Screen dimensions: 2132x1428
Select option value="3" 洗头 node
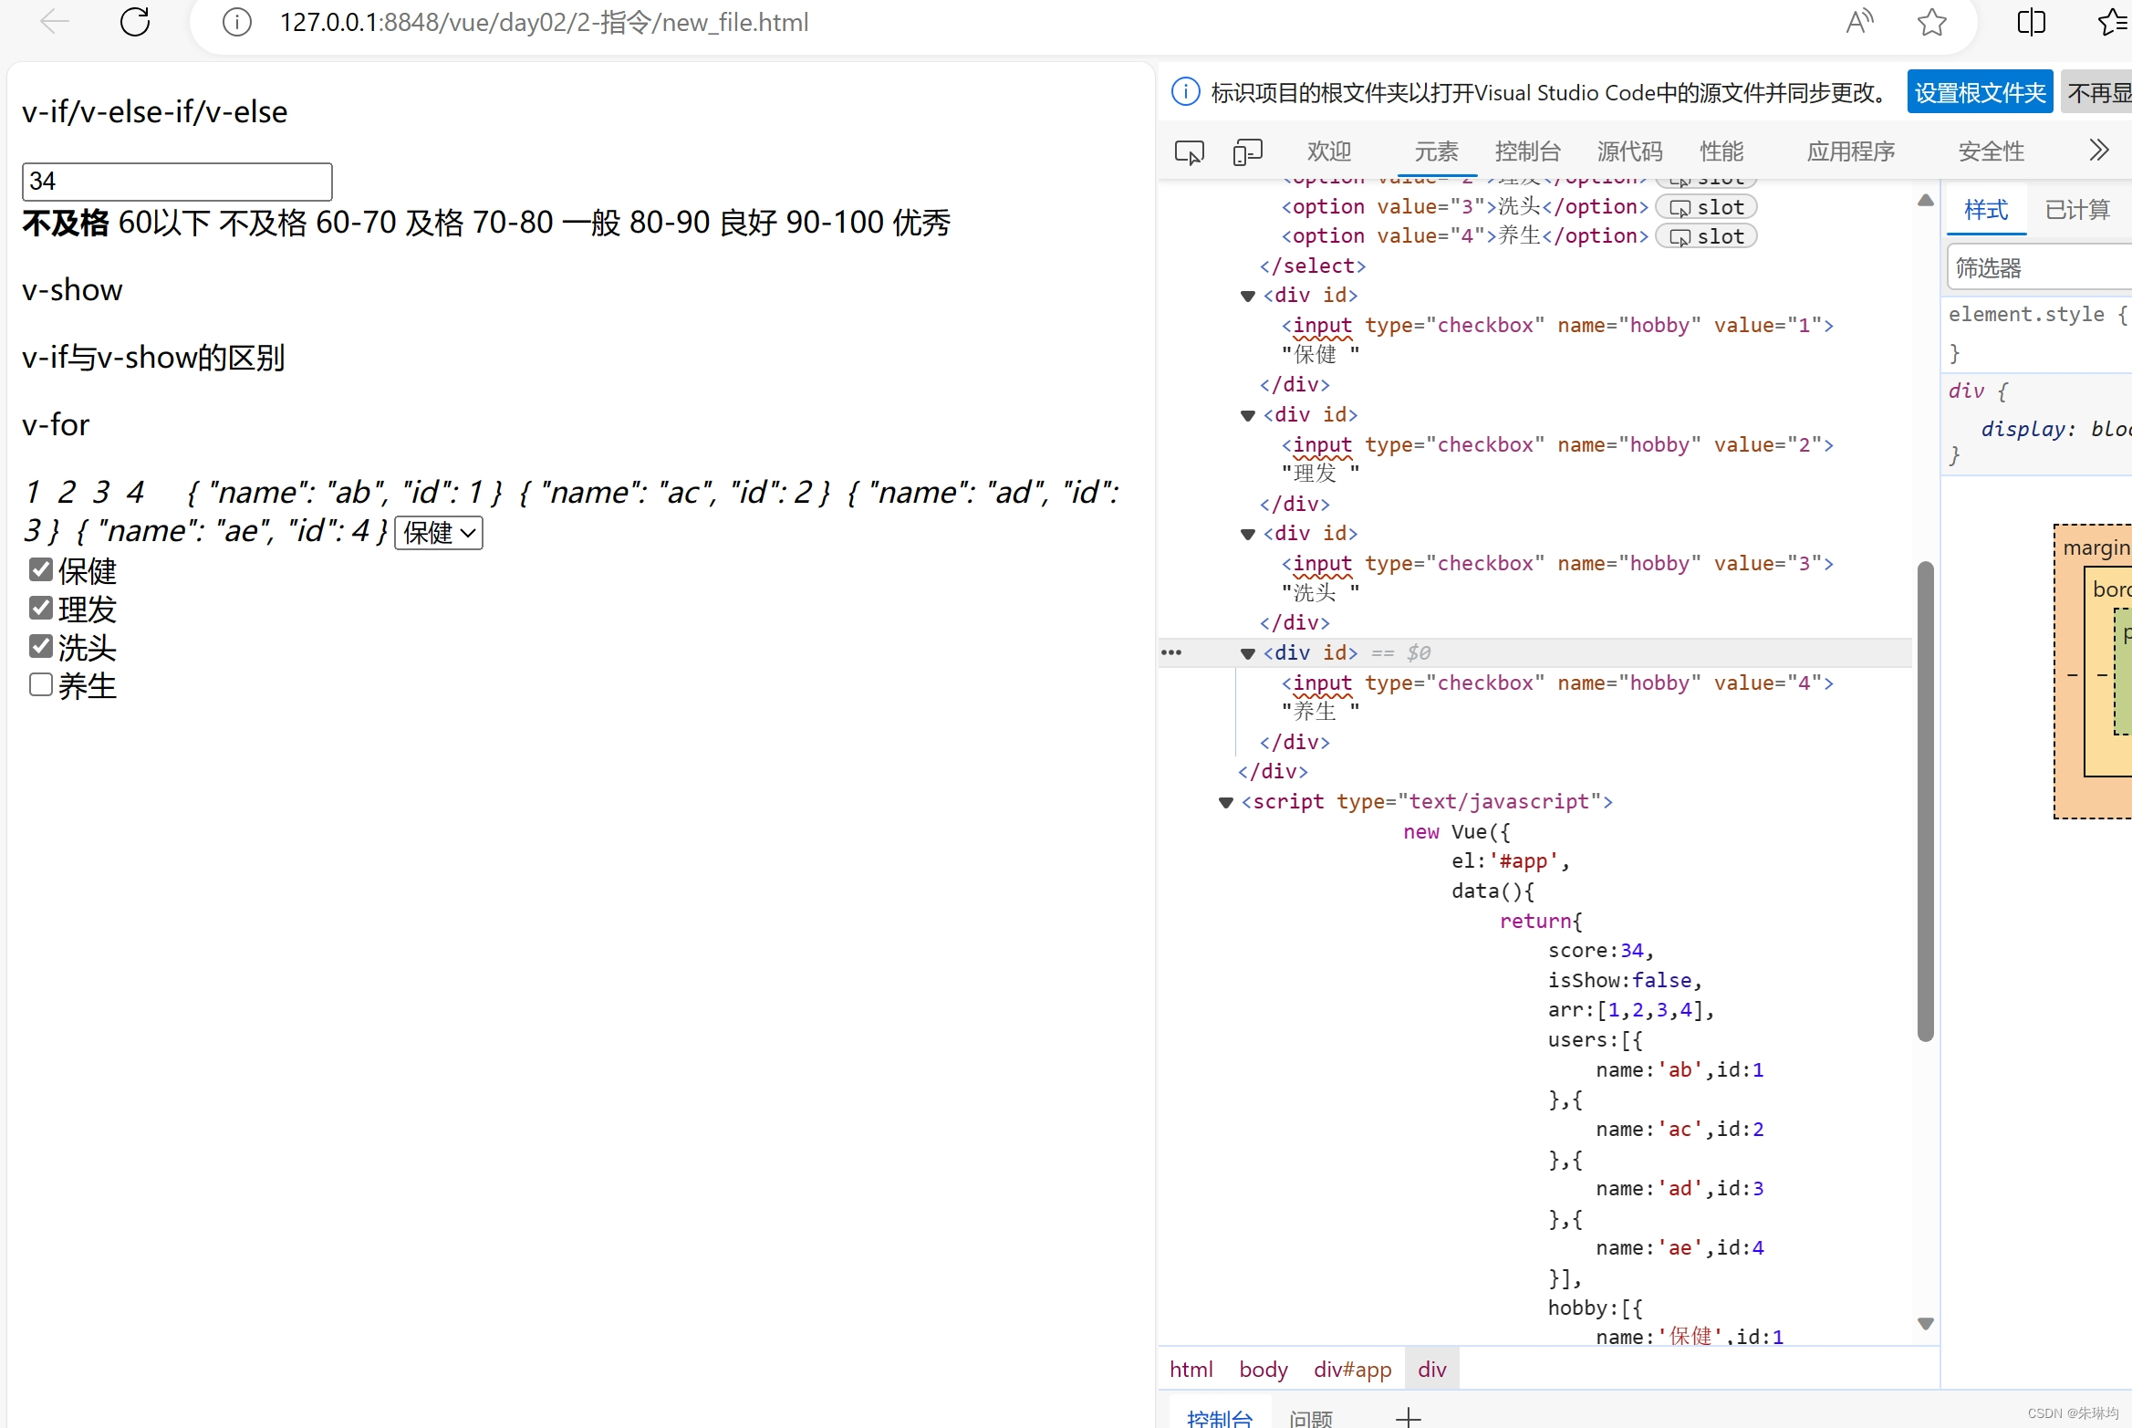[x=1464, y=207]
